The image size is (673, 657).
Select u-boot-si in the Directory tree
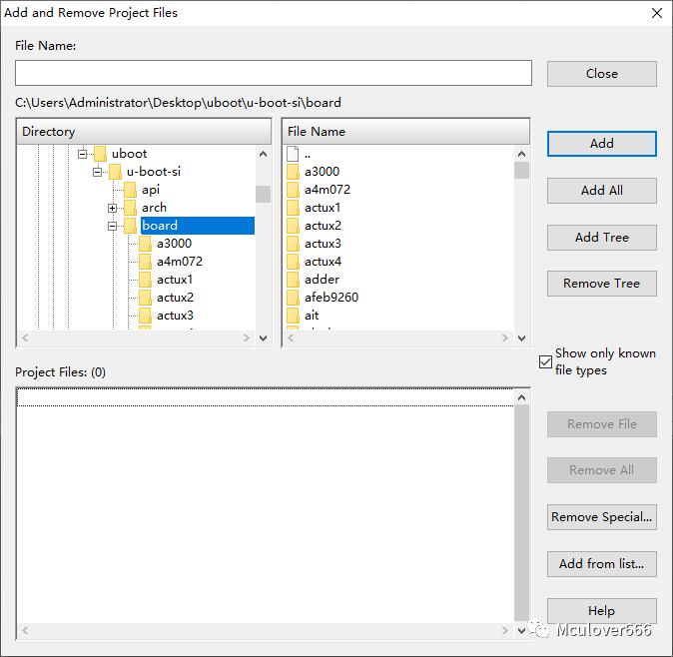click(153, 172)
